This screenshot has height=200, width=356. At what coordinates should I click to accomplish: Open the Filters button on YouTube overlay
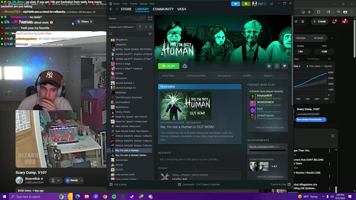[x=84, y=22]
